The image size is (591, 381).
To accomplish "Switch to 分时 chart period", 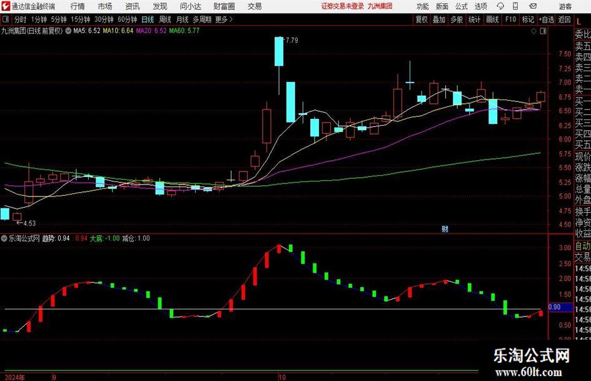I will (20, 19).
